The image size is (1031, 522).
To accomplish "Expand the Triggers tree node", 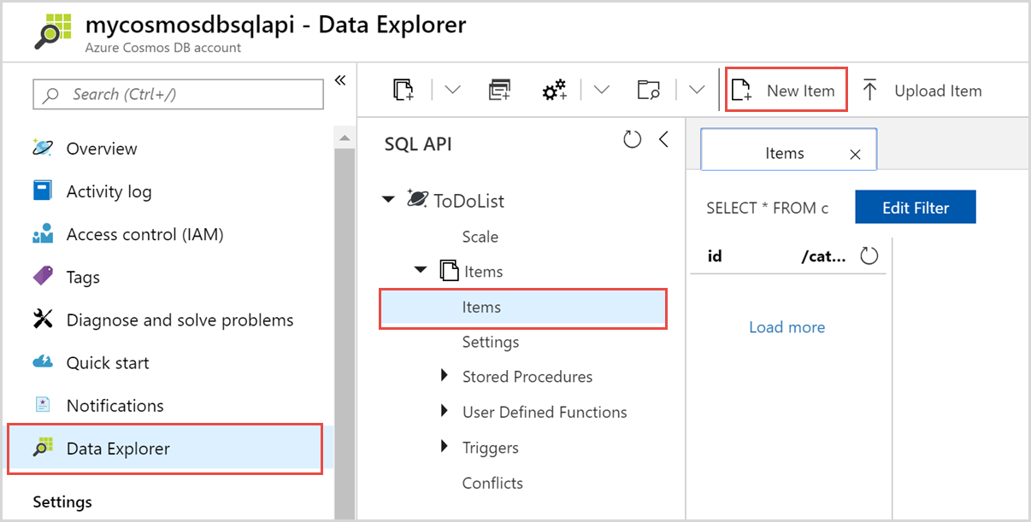I will click(445, 447).
